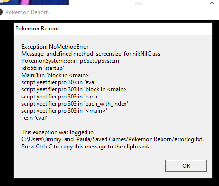This screenshot has width=219, height=186.
Task: Click the "script yeetifier pro:307:in `eval'" line
Action: tap(59, 82)
